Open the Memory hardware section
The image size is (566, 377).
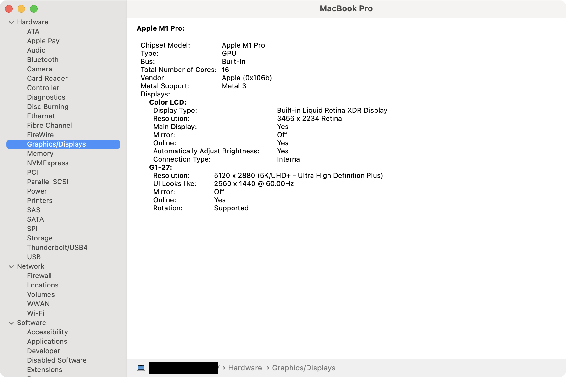(40, 154)
